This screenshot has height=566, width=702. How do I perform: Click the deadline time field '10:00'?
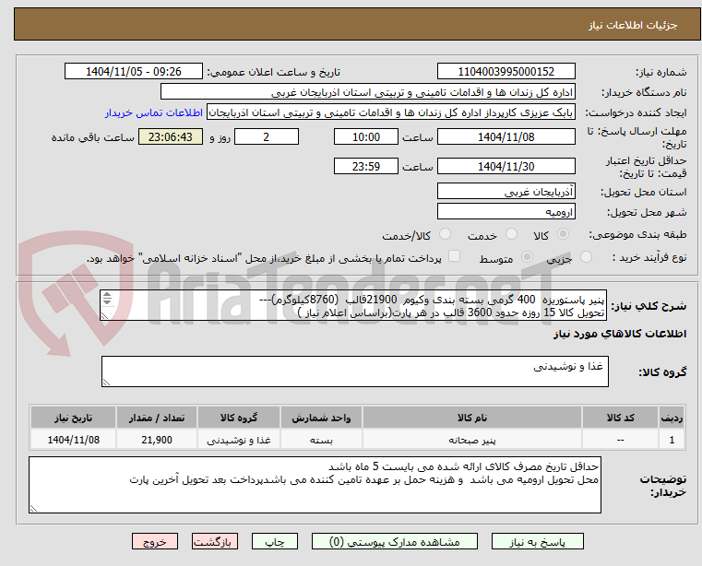pyautogui.click(x=366, y=137)
